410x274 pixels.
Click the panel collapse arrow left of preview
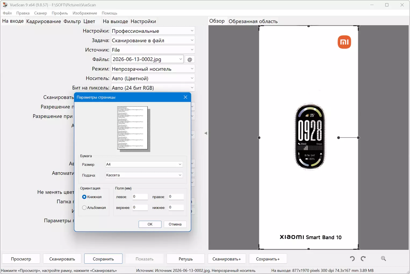click(x=206, y=133)
